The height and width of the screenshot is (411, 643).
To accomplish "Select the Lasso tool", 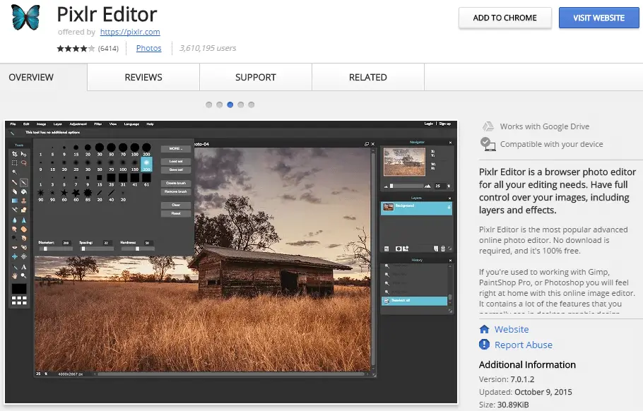I will tap(24, 163).
